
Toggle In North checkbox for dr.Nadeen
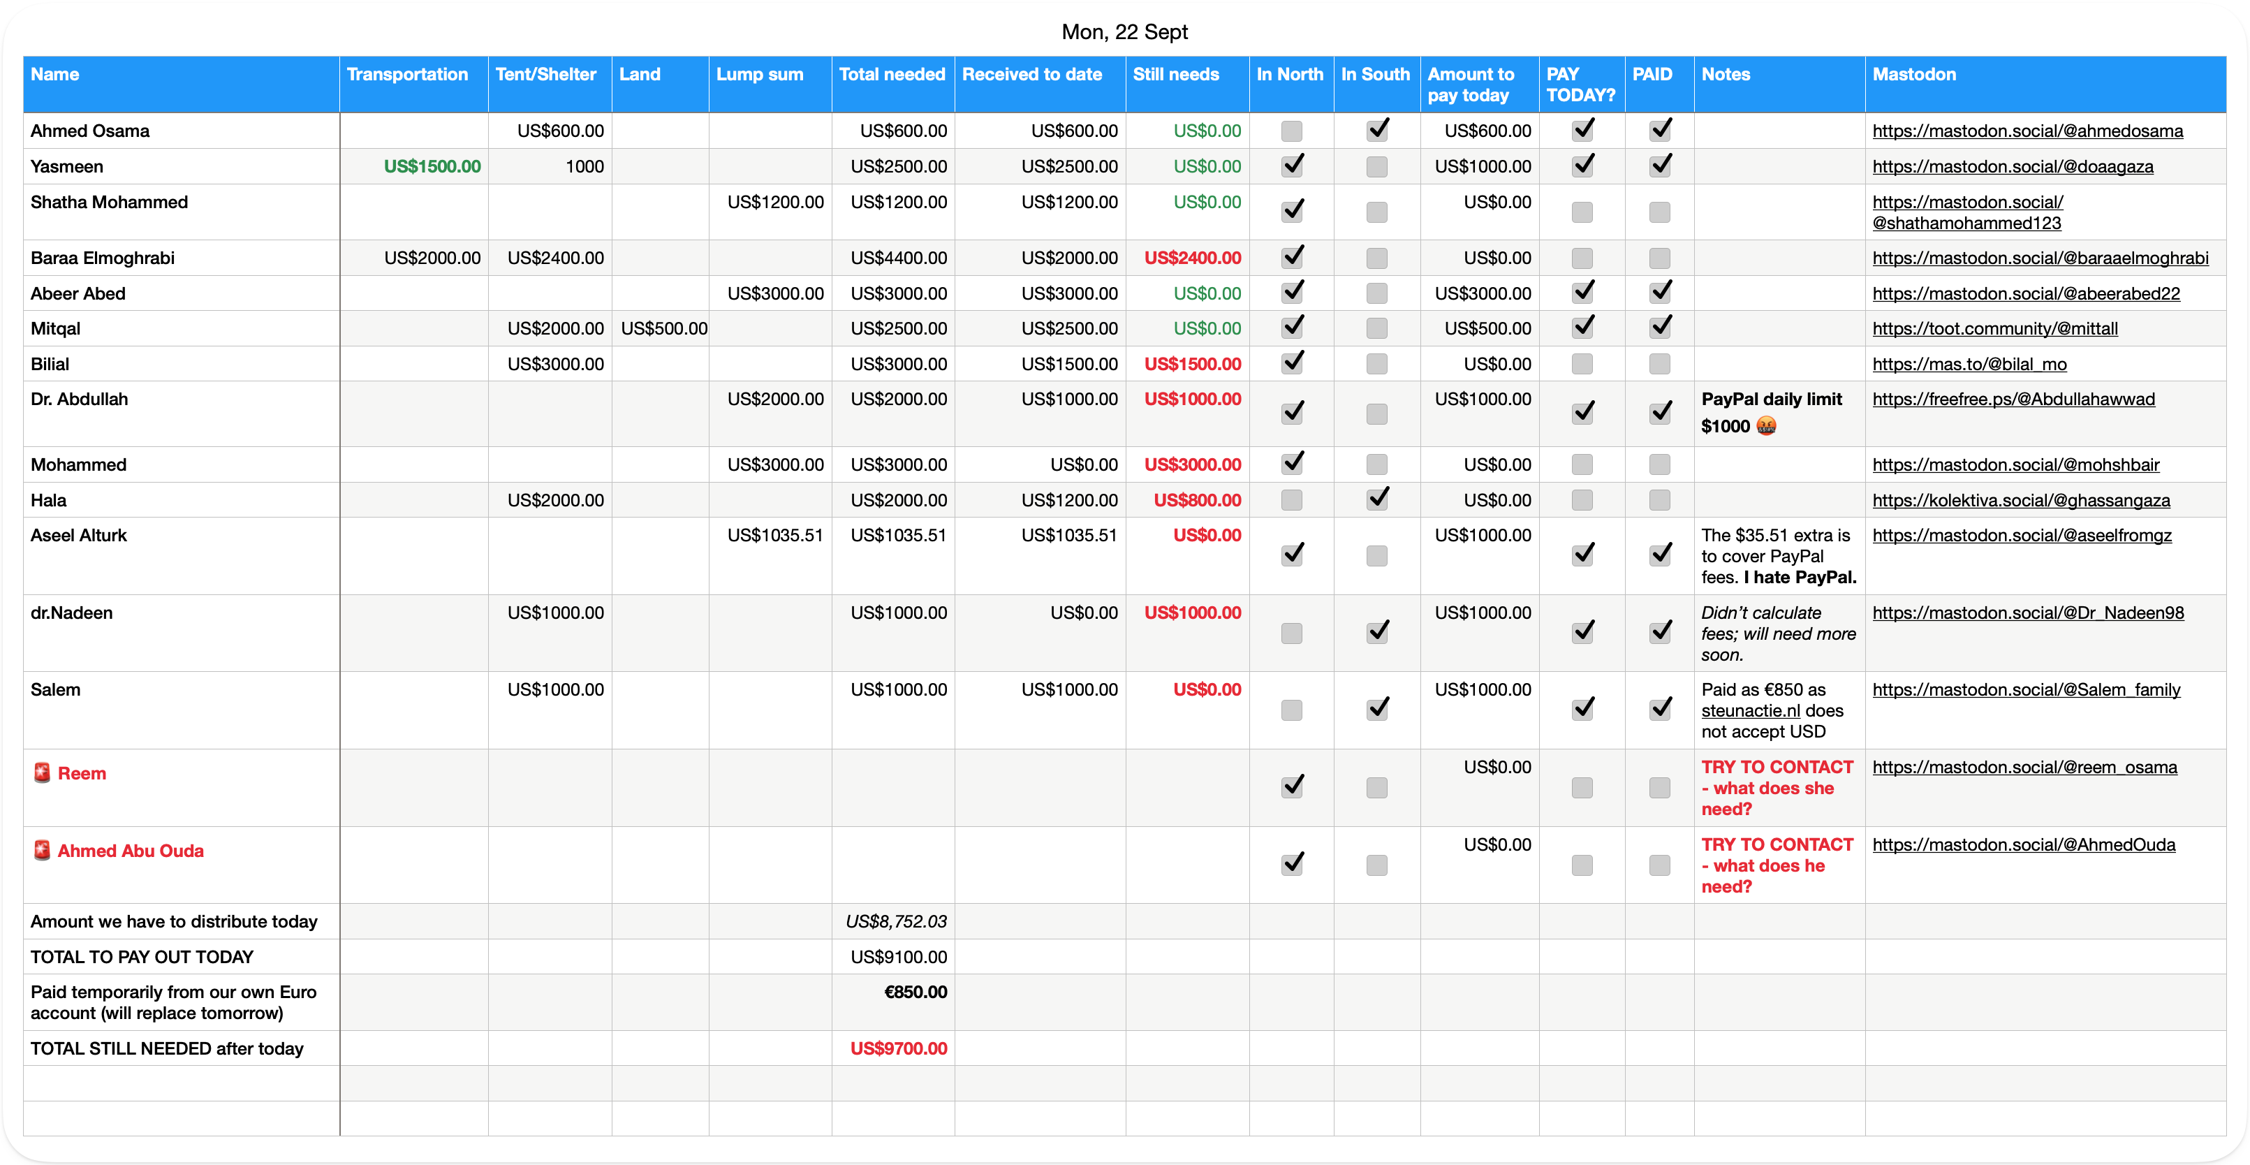point(1291,633)
